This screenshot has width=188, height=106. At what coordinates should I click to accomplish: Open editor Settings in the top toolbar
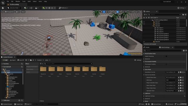(x=182, y=8)
